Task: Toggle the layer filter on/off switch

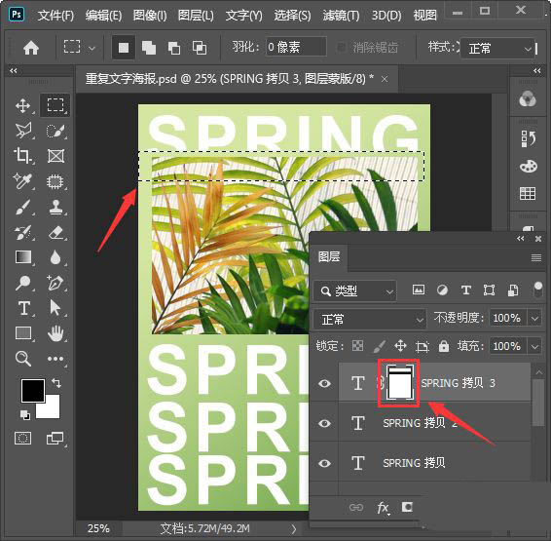Action: pyautogui.click(x=537, y=290)
